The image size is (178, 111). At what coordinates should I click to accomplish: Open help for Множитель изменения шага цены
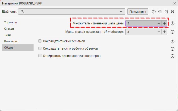[x=172, y=23]
